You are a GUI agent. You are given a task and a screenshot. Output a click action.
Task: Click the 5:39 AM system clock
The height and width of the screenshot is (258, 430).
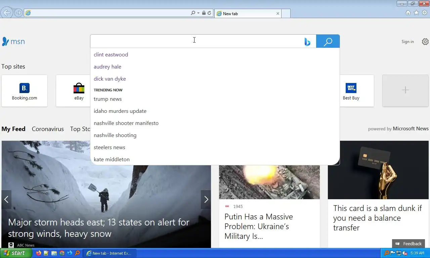[417, 253]
